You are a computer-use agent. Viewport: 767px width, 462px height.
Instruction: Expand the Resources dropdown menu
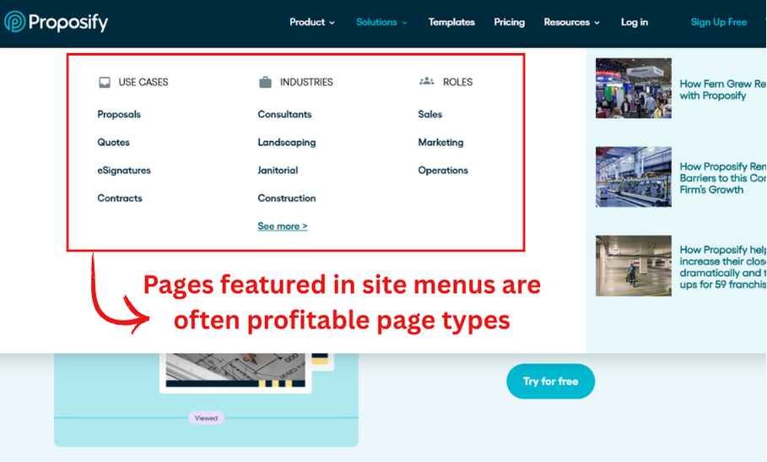(572, 22)
